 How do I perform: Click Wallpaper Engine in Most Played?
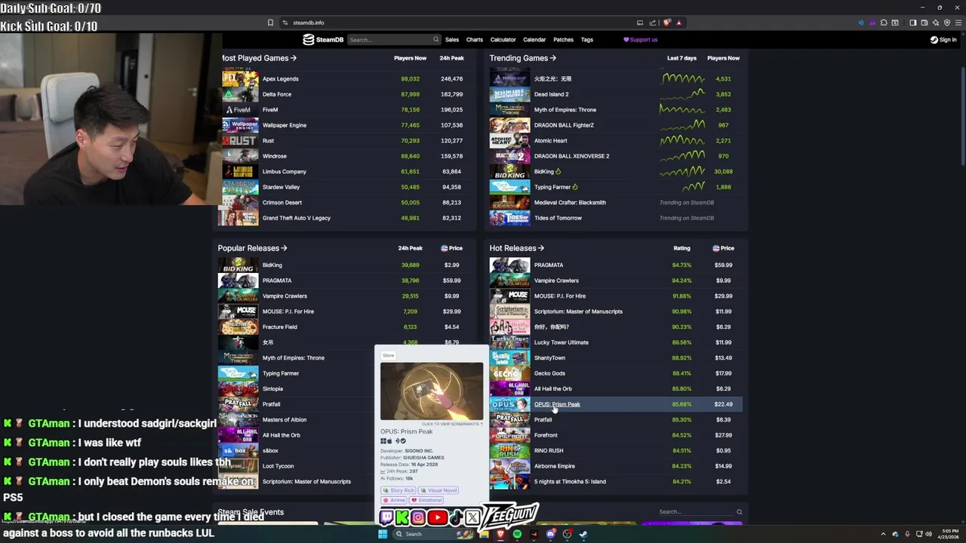pos(285,125)
